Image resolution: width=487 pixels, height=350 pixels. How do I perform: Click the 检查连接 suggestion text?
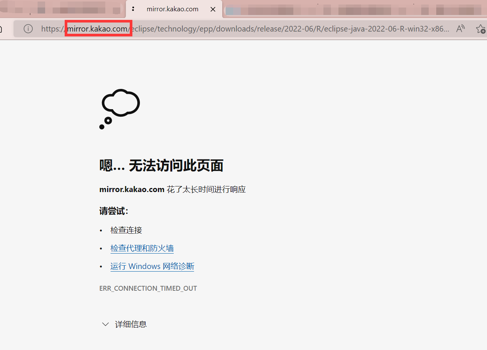[x=126, y=230]
